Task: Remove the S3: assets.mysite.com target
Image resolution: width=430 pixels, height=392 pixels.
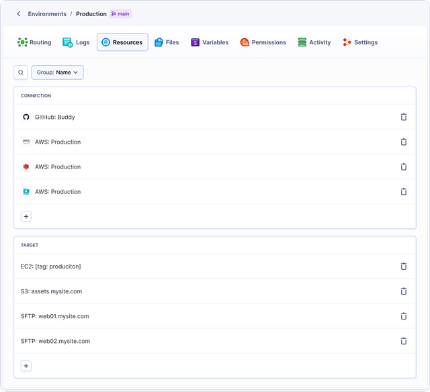Action: pyautogui.click(x=403, y=291)
